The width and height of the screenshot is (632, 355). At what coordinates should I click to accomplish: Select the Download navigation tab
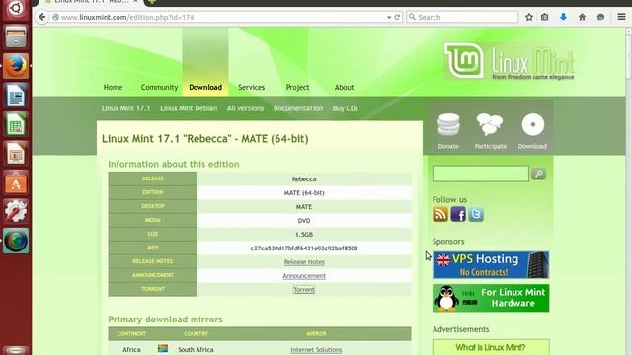pyautogui.click(x=205, y=87)
